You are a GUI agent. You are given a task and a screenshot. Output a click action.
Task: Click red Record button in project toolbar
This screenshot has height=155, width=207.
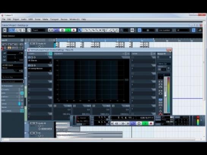tap(74, 30)
